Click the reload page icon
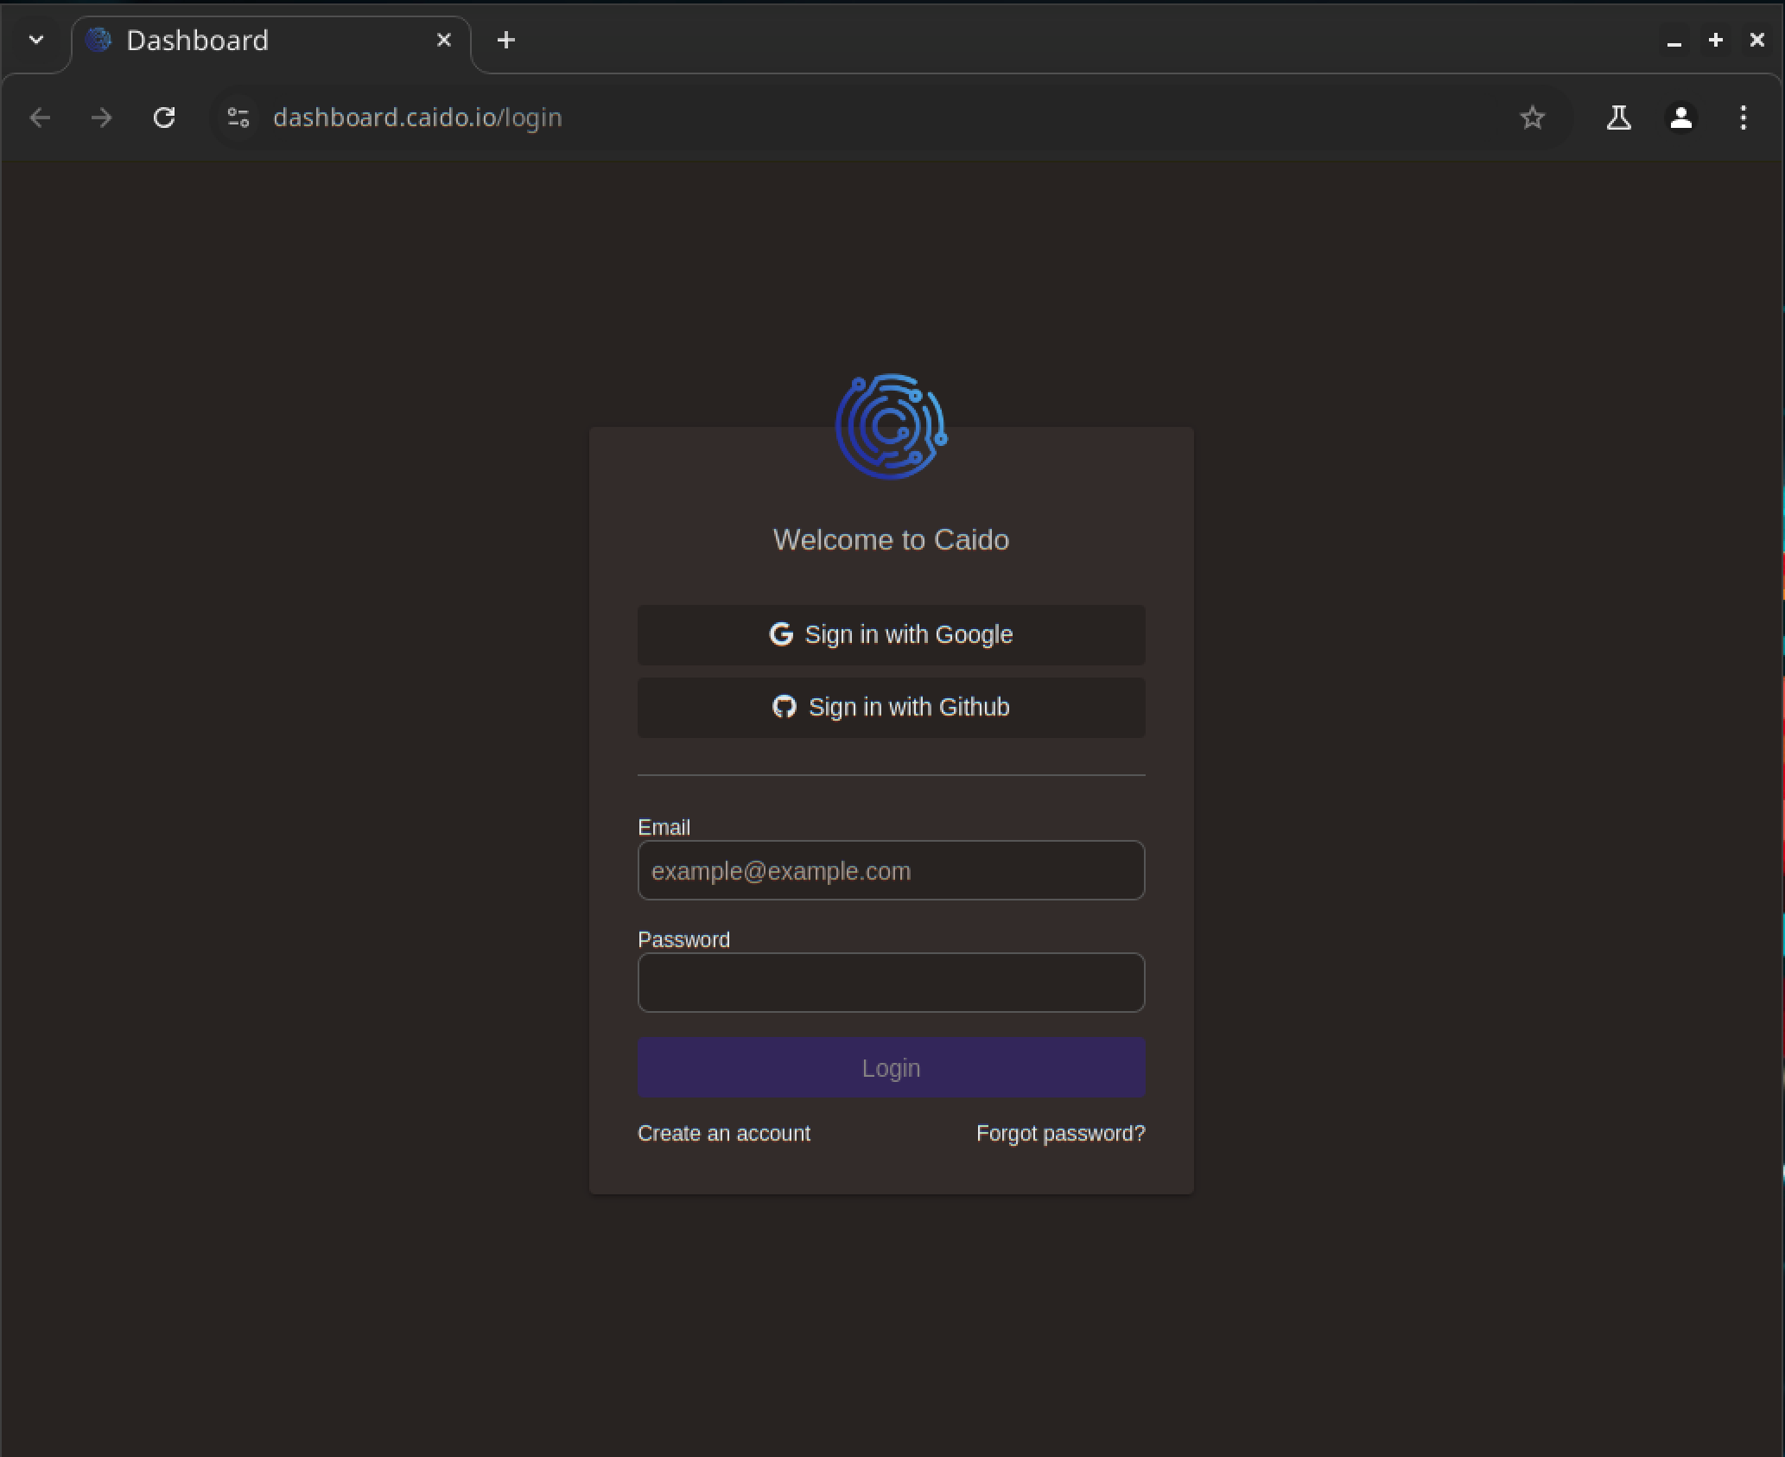1785x1457 pixels. pos(164,118)
